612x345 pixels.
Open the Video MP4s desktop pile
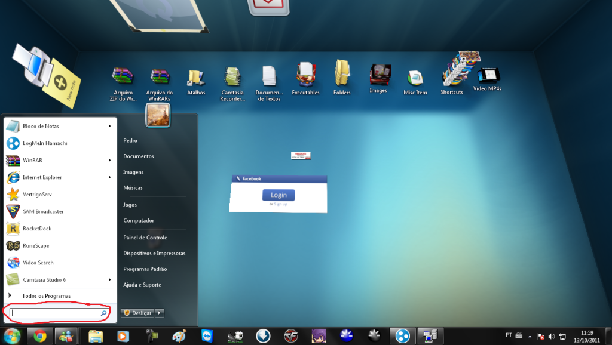(487, 79)
